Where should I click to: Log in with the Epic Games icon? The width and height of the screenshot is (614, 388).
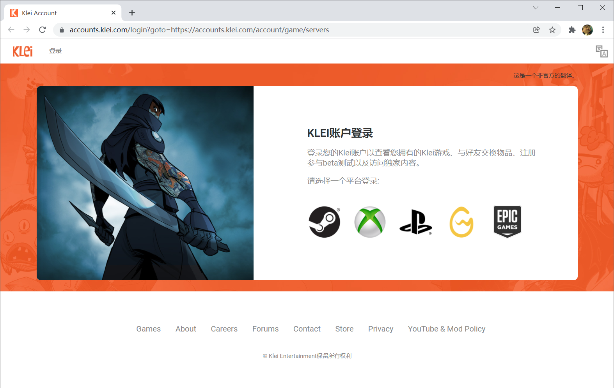click(507, 222)
